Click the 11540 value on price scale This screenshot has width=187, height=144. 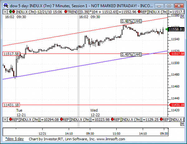[x=175, y=39]
